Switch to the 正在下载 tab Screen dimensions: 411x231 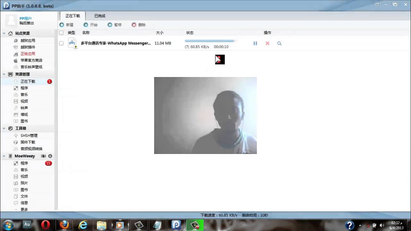[73, 16]
